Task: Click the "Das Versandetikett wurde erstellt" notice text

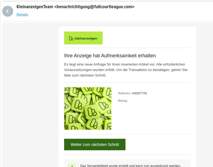Action: pyautogui.click(x=130, y=166)
